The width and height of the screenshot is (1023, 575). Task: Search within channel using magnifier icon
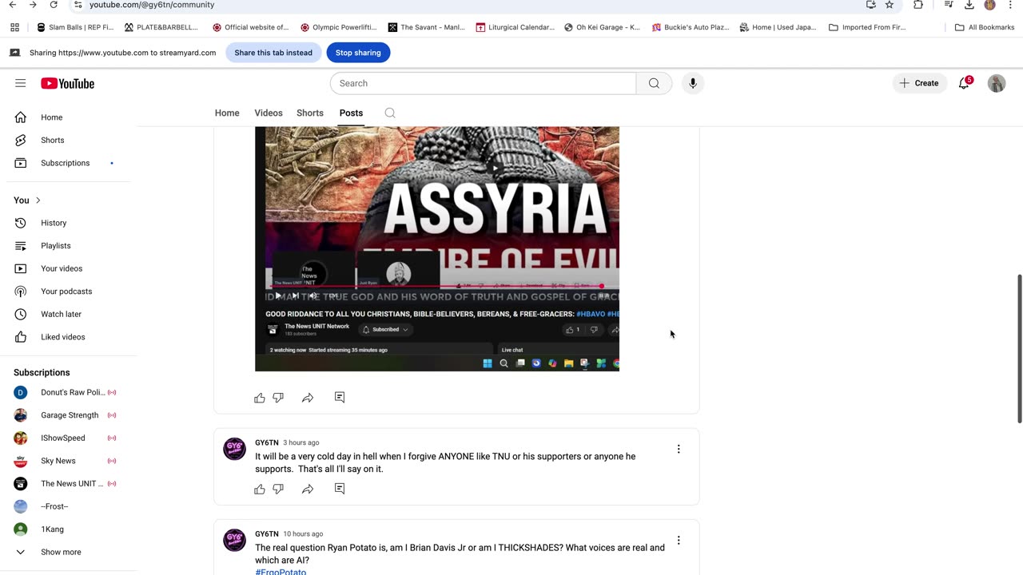(x=390, y=113)
